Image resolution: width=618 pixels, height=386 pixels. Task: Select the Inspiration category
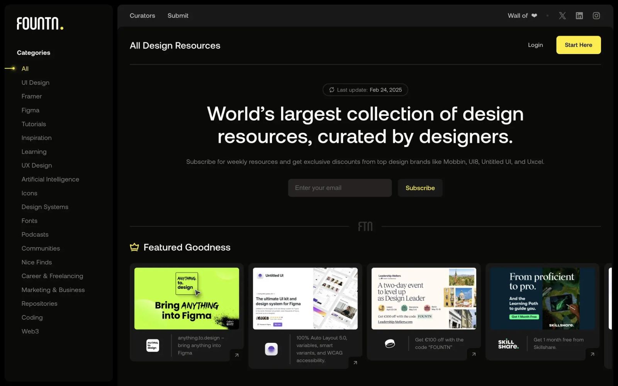coord(37,138)
